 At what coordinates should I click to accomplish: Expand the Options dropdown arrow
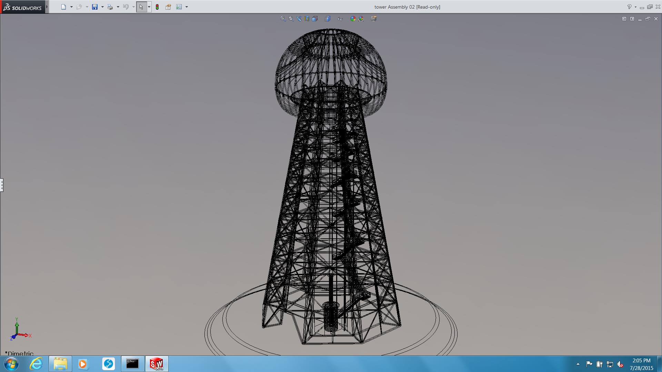[x=187, y=7]
